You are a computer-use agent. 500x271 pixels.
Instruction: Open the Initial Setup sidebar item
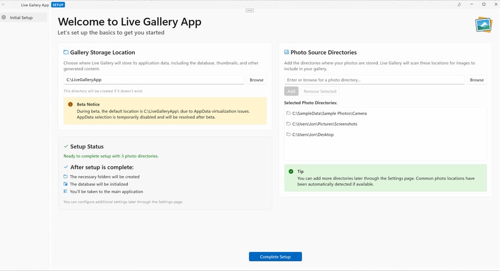click(x=24, y=18)
